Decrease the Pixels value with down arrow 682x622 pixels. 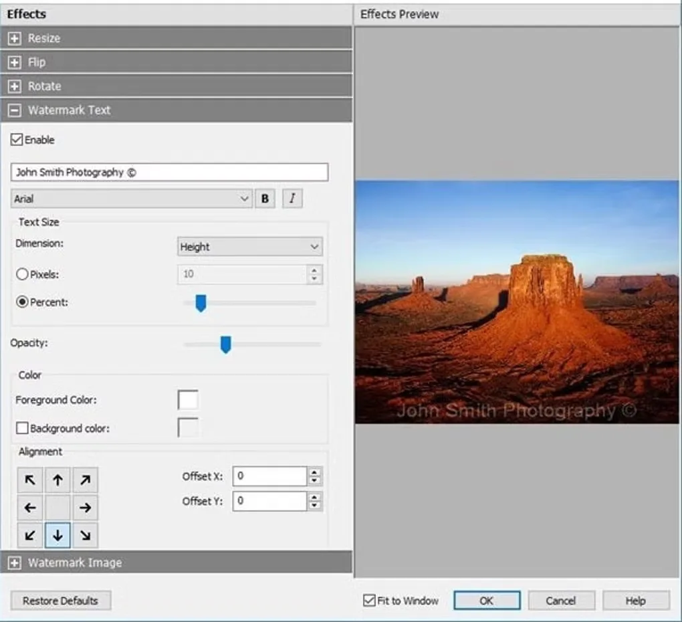point(314,279)
